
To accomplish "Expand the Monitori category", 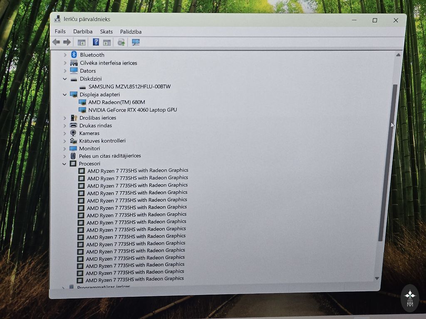I will click(64, 149).
